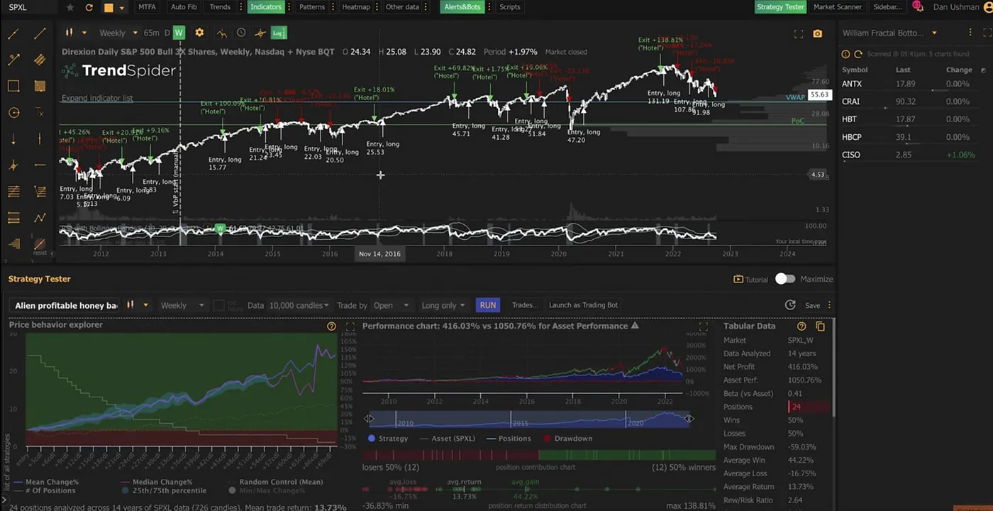Select the filled rectangle drawing tool
This screenshot has height=511, width=993.
pos(40,86)
